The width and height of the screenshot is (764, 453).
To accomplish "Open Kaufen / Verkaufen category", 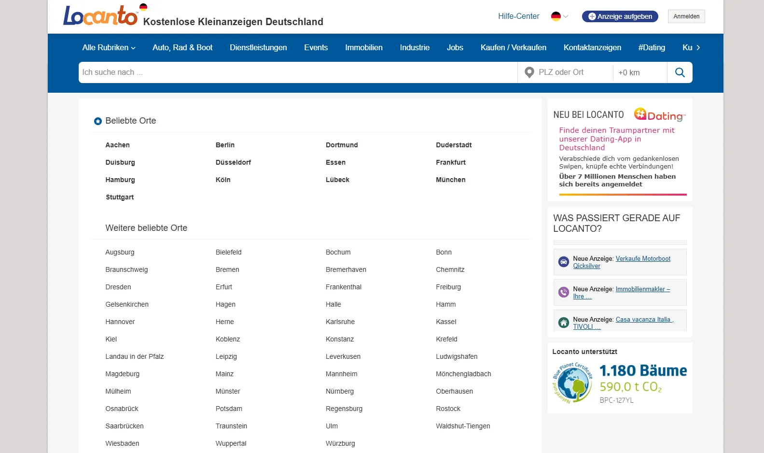I will coord(514,47).
